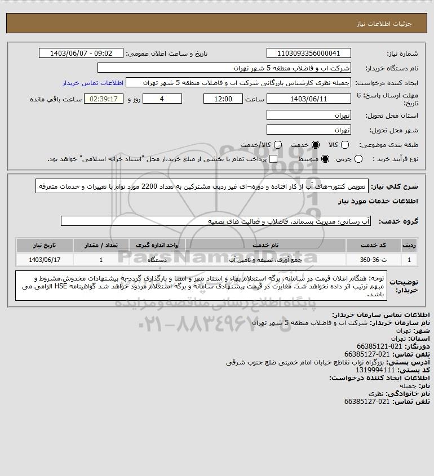Screen dimensions: 434x476
Task: Click the delivery city field تهران
Action: [308, 130]
